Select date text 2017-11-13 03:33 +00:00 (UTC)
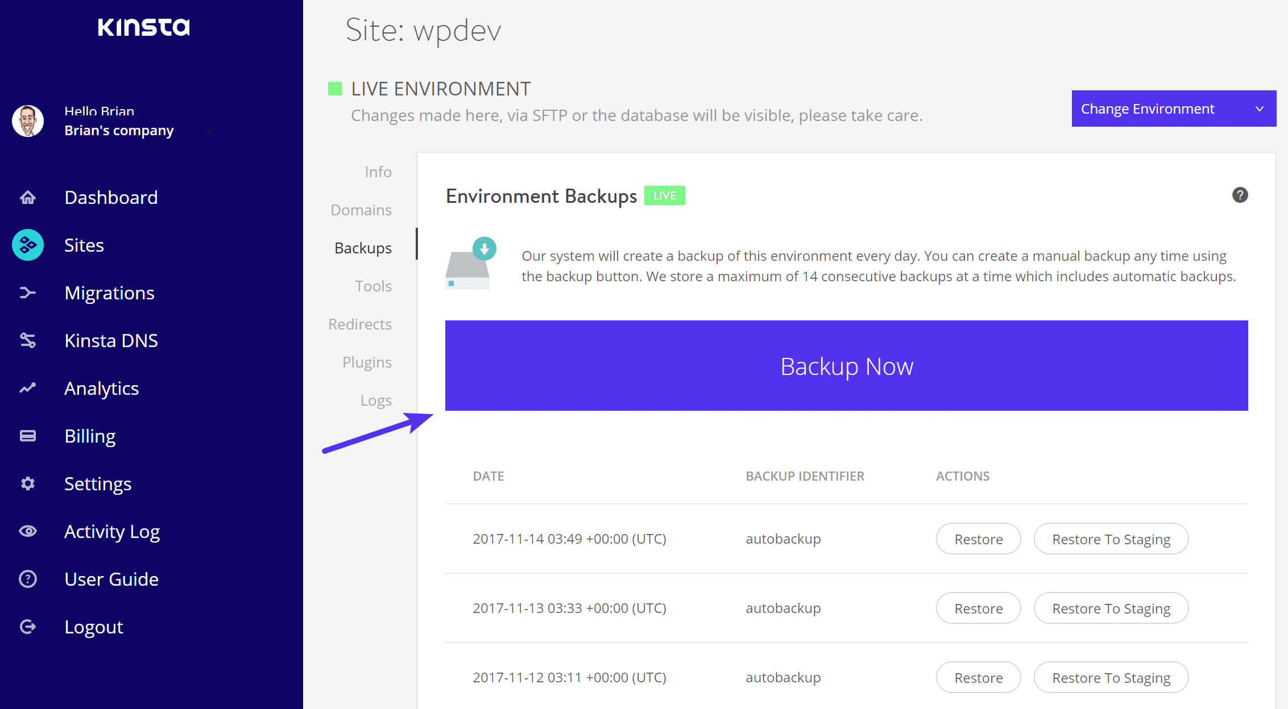Viewport: 1288px width, 709px height. coord(569,608)
